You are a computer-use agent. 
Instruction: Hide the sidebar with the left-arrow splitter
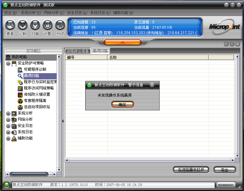point(63,121)
